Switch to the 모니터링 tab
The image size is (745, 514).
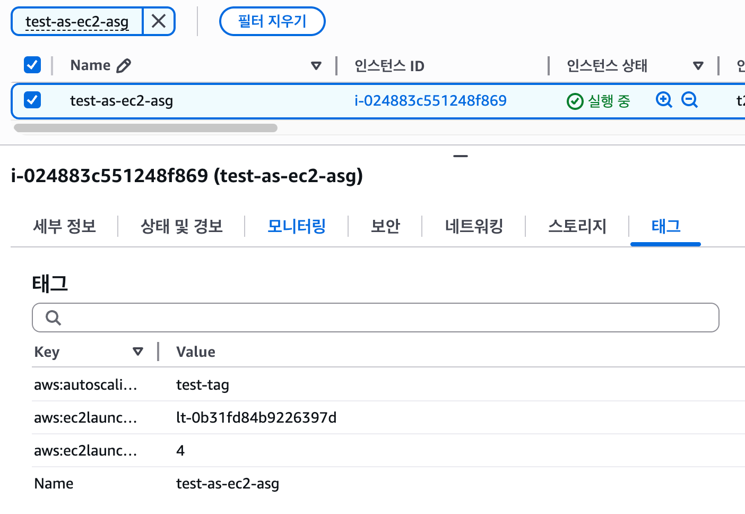pos(297,226)
